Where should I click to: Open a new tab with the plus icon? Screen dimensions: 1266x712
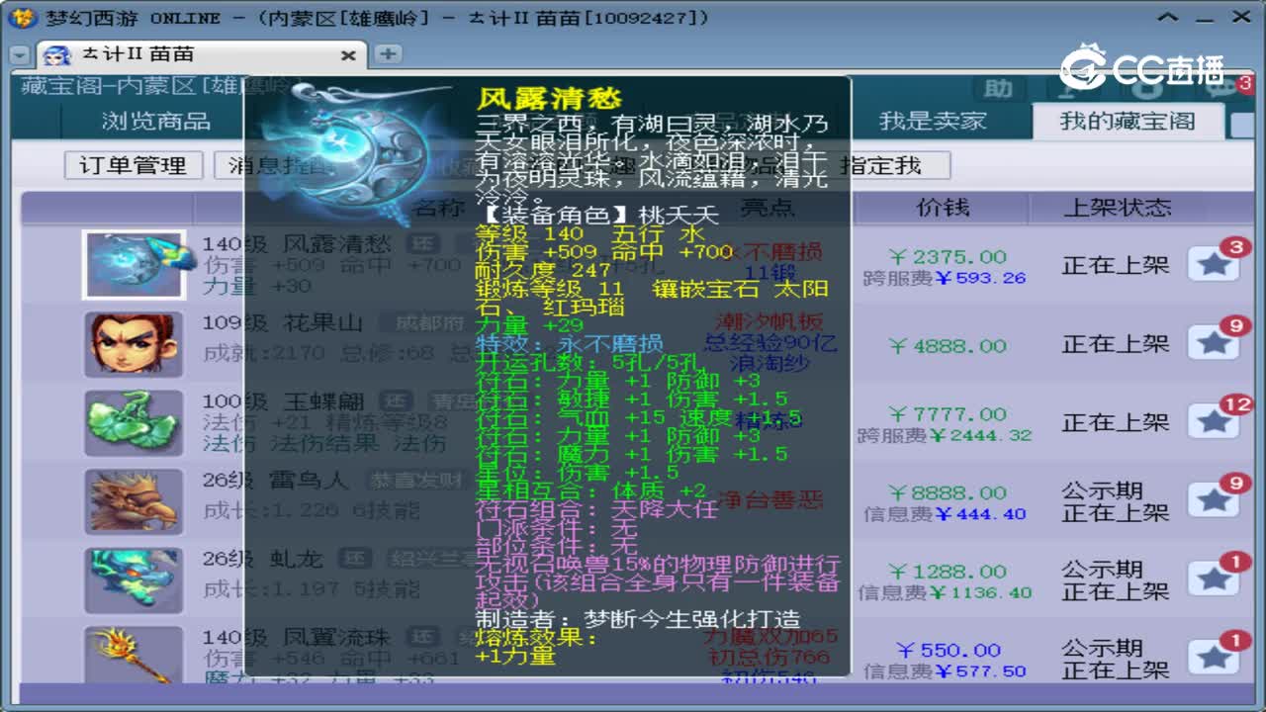tap(388, 52)
